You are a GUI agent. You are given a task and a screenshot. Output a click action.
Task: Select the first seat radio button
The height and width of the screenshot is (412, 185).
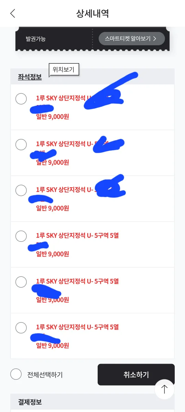(x=21, y=99)
